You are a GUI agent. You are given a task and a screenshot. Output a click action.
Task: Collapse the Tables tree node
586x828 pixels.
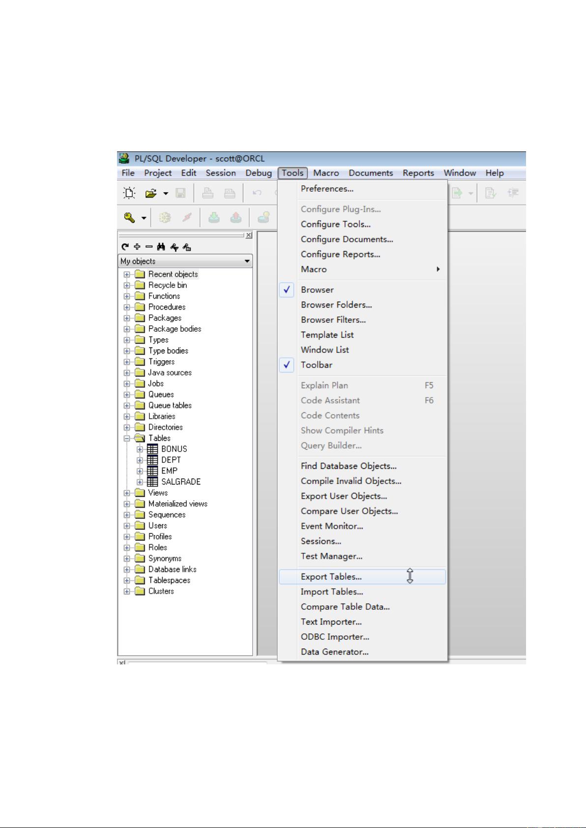coord(127,438)
